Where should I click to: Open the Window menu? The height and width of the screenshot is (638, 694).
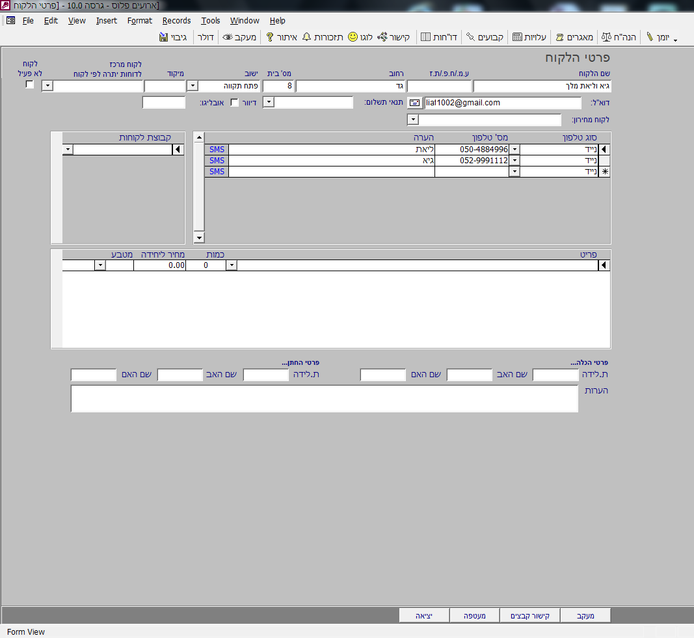click(x=245, y=20)
